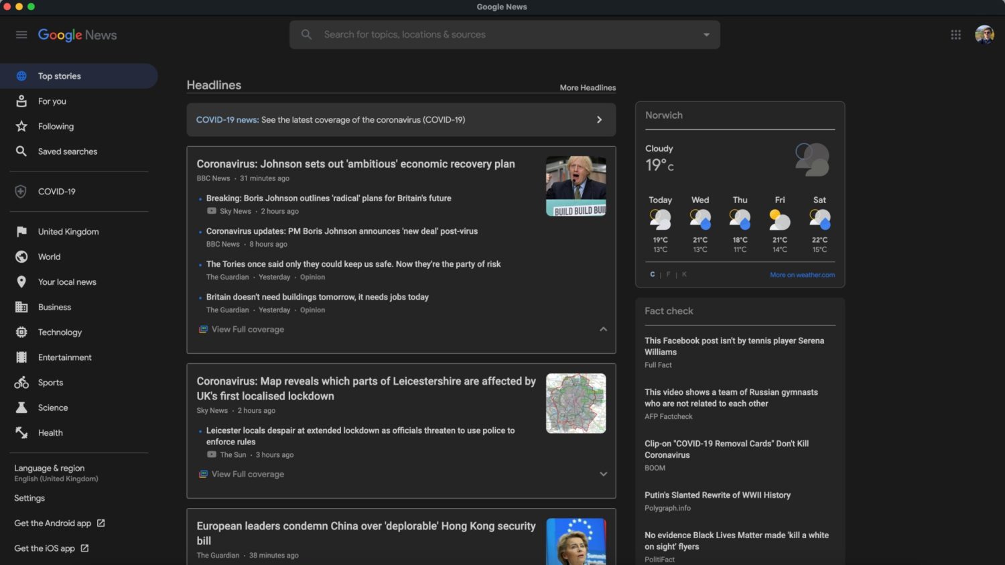Screen dimensions: 1005x565
Task: Open Technology news section
Action: point(59,332)
